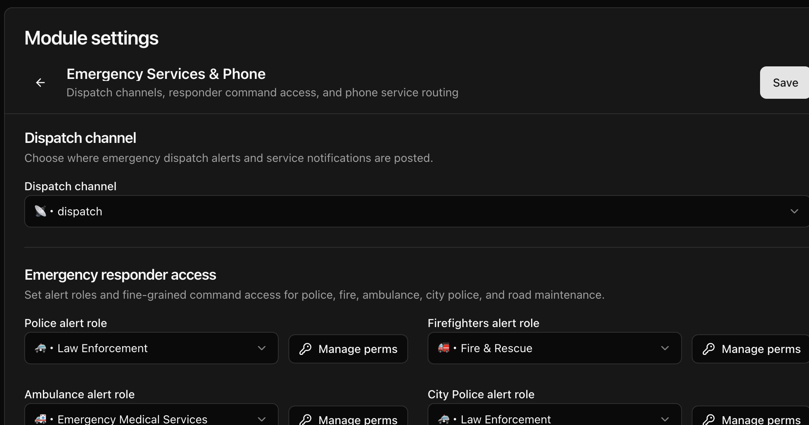Manage perms for Police alert role
The width and height of the screenshot is (809, 425).
click(x=348, y=349)
